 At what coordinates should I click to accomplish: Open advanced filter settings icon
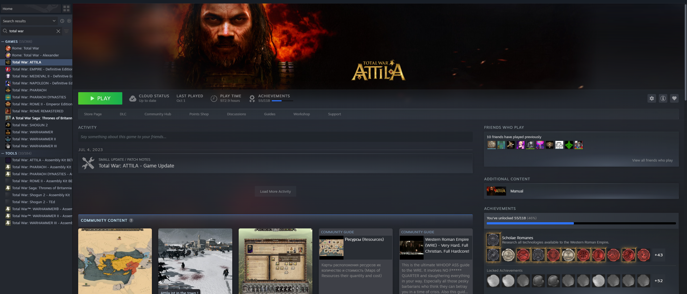(x=66, y=31)
